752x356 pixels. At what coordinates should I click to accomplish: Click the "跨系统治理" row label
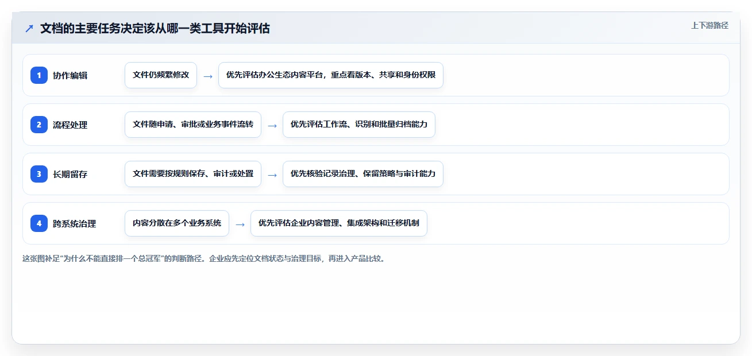tap(74, 223)
